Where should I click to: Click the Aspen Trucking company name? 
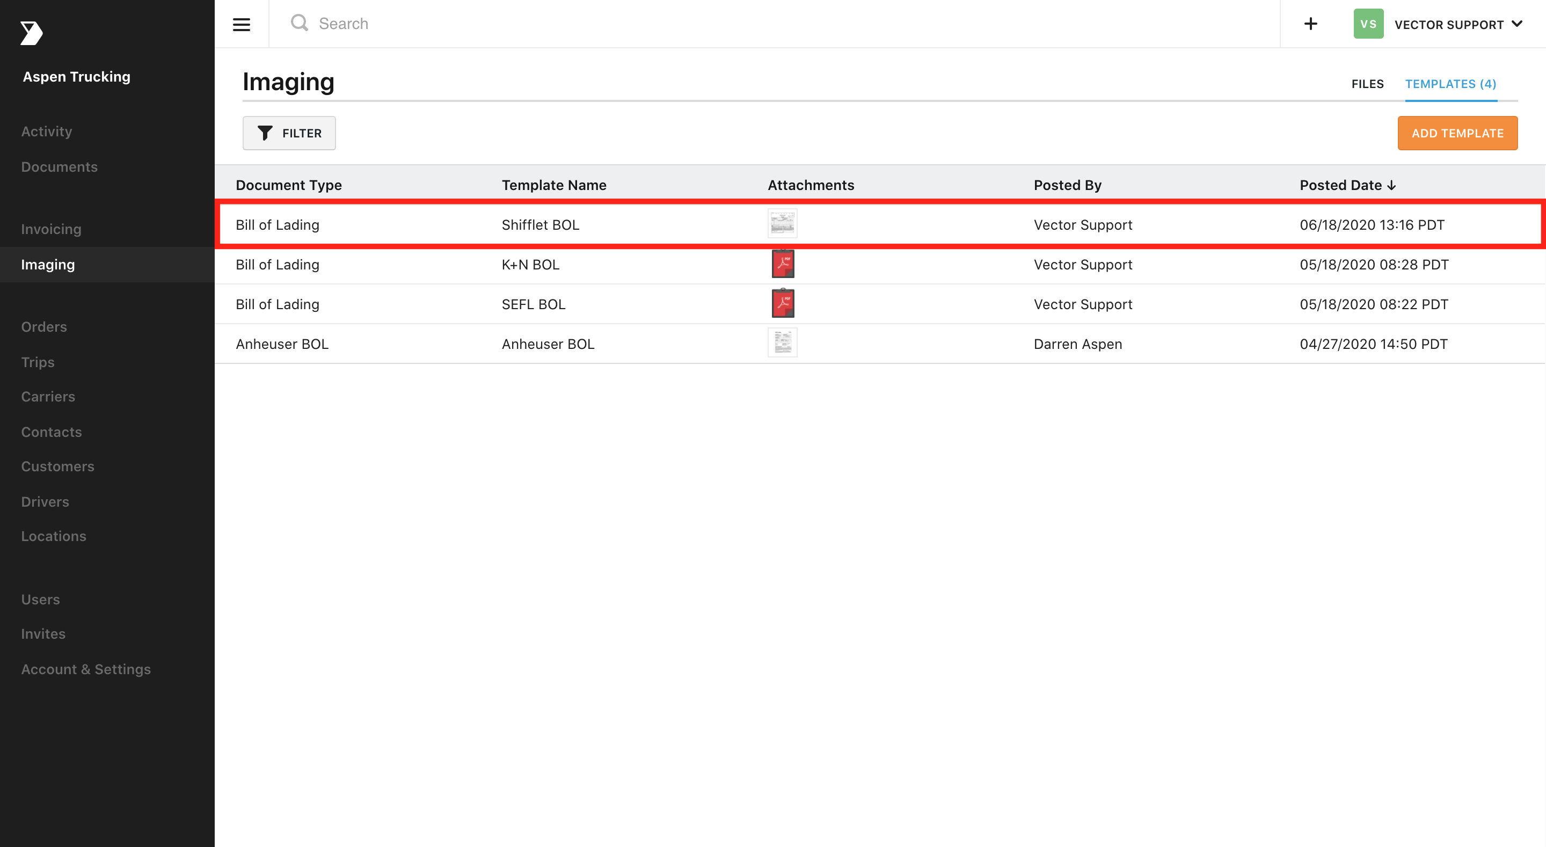[77, 77]
